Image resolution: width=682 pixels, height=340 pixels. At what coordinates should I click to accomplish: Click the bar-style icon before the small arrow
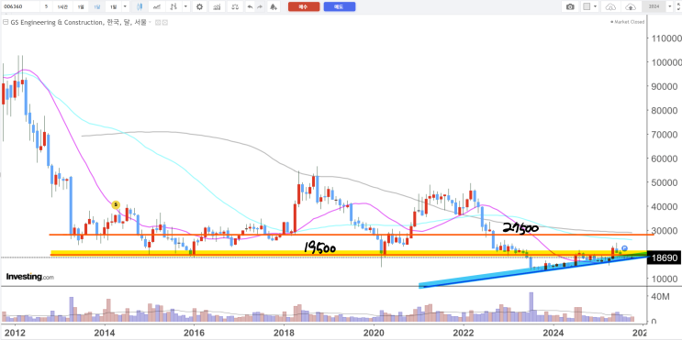pos(174,6)
